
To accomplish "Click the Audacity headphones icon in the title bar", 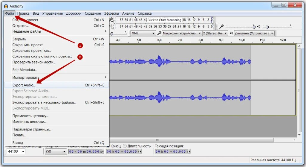I will pos(6,6).
